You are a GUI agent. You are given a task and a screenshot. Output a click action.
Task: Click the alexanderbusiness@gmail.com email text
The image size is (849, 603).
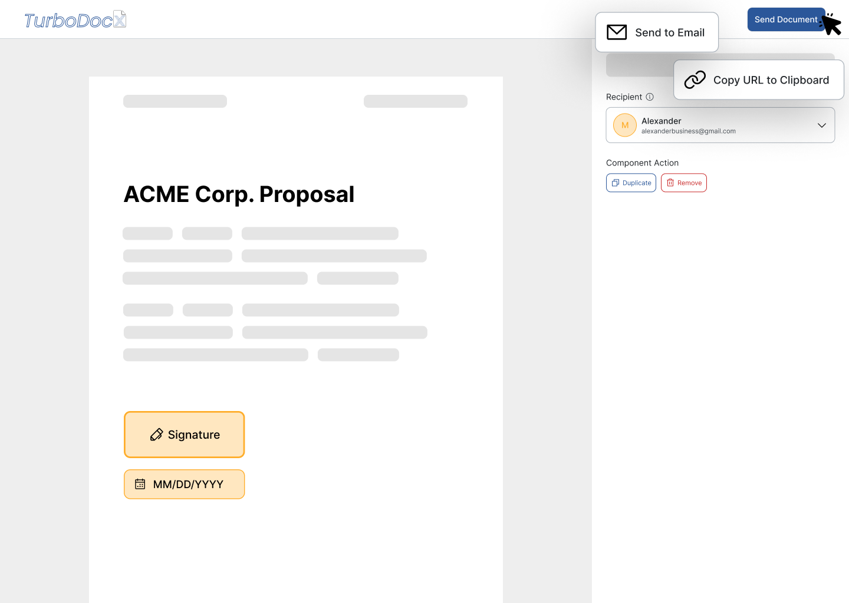tap(688, 131)
